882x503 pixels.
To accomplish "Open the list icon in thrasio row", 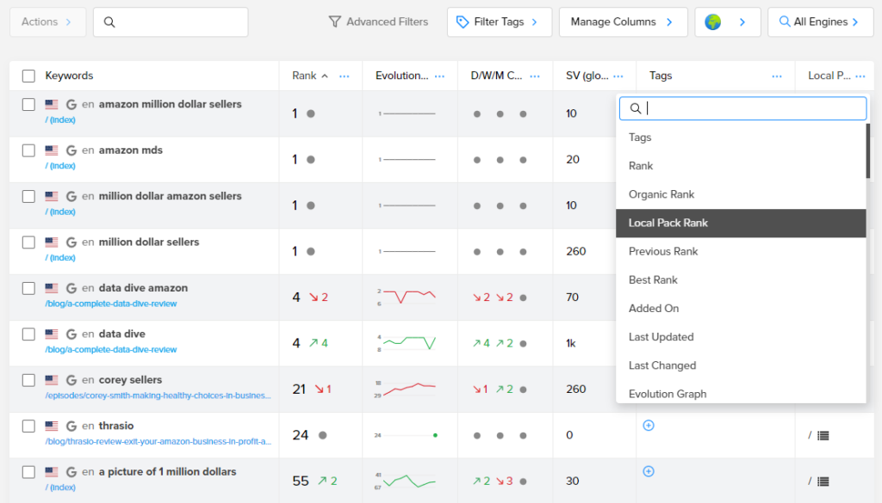I will tap(823, 436).
